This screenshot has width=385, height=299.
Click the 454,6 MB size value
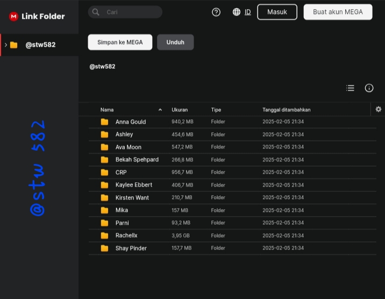point(182,134)
